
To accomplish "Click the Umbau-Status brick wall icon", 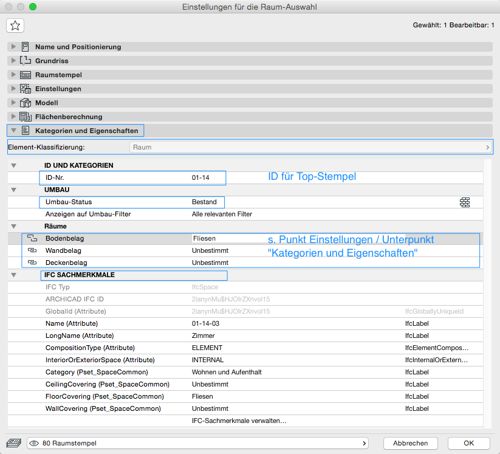I will point(465,202).
